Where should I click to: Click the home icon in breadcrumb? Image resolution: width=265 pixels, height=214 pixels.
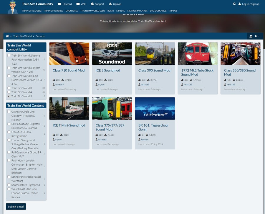[7, 36]
